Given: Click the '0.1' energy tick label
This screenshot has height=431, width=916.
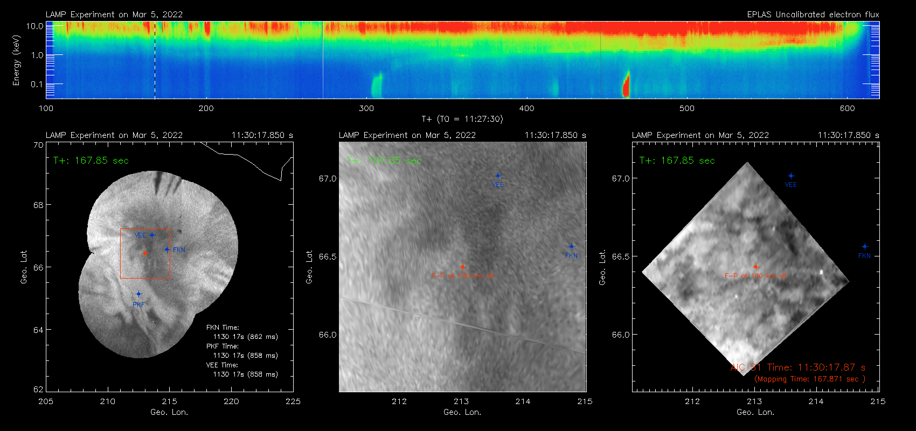Looking at the screenshot, I should pos(37,84).
